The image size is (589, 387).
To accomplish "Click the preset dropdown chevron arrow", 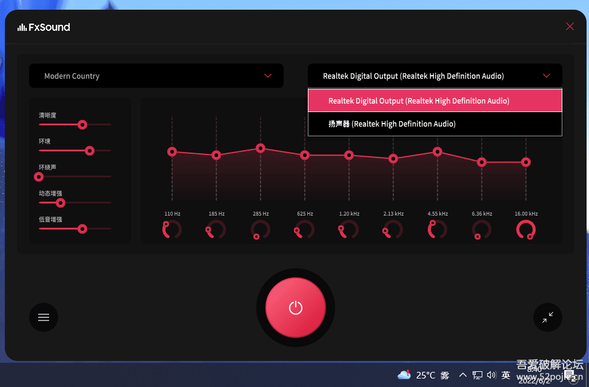I will [268, 76].
